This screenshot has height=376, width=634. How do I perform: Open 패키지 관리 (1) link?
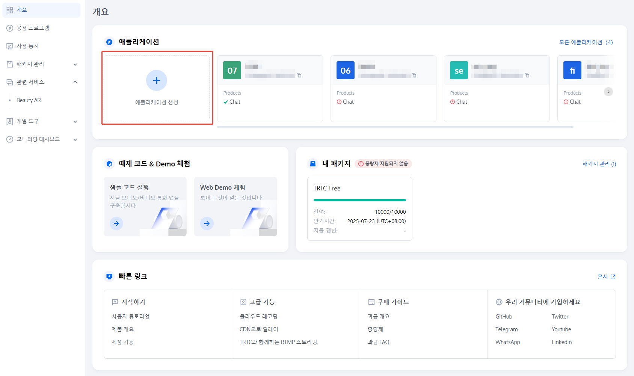point(599,164)
